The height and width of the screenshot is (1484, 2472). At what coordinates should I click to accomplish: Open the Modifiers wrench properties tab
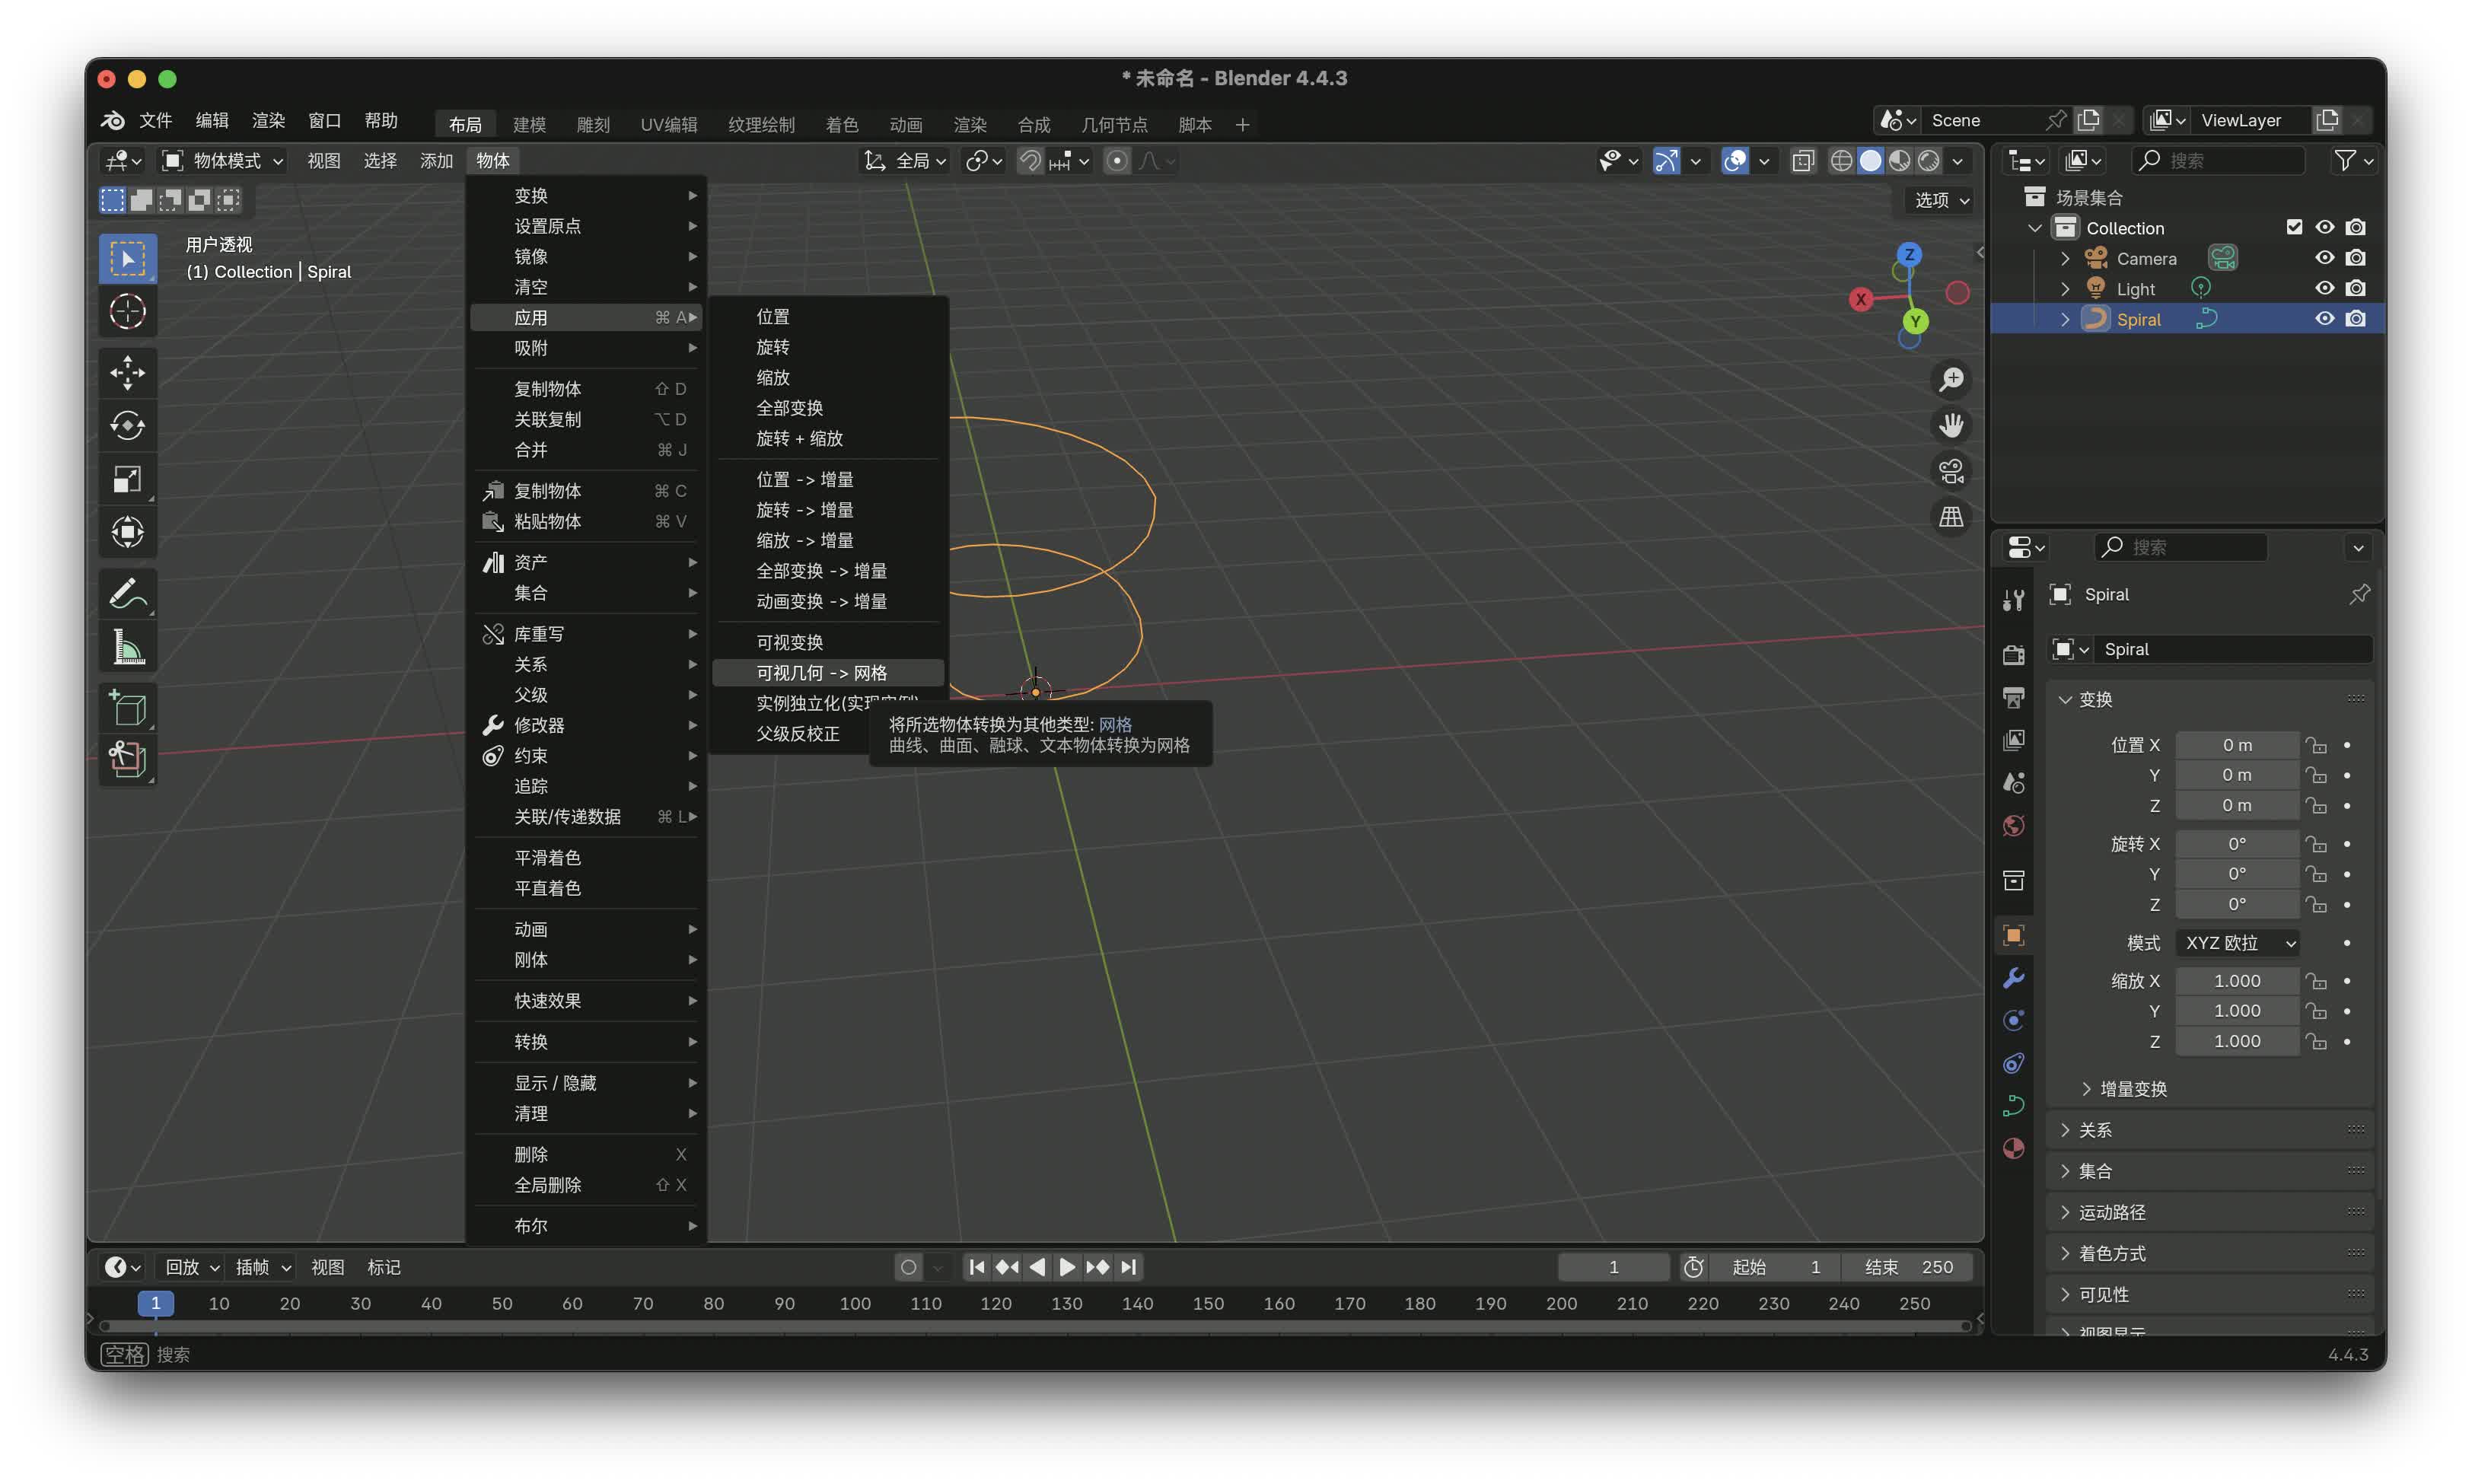coord(2013,978)
